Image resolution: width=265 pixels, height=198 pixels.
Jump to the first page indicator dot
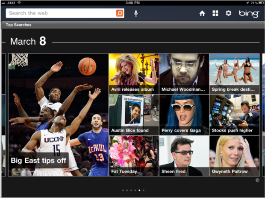click(x=123, y=190)
